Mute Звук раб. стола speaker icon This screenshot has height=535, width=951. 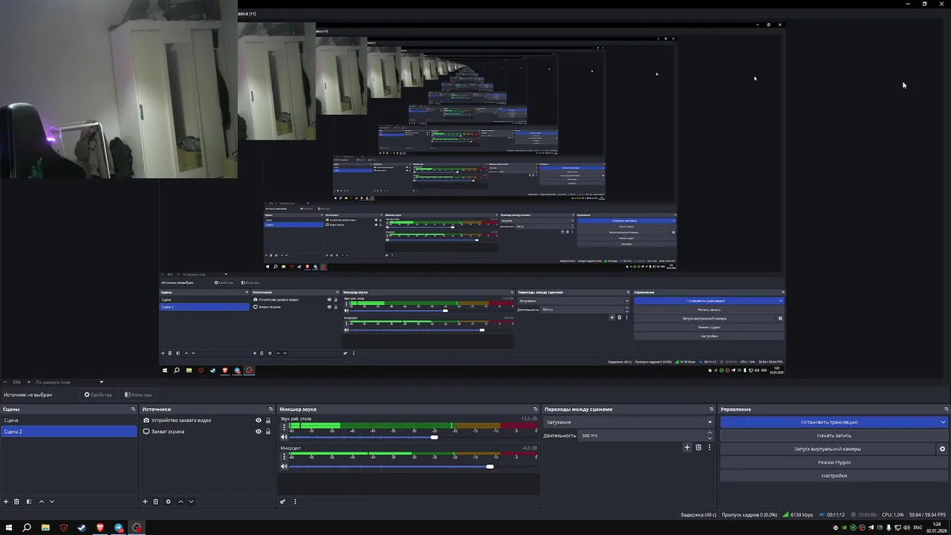tap(284, 437)
